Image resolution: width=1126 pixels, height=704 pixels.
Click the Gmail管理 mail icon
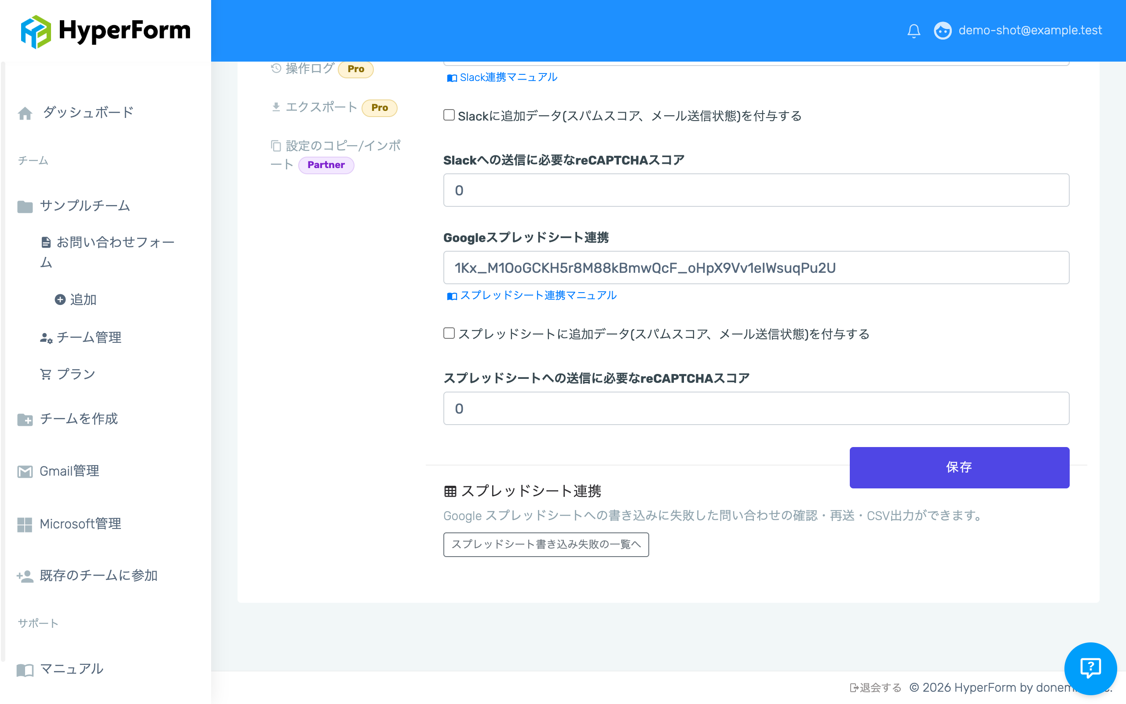pyautogui.click(x=25, y=472)
